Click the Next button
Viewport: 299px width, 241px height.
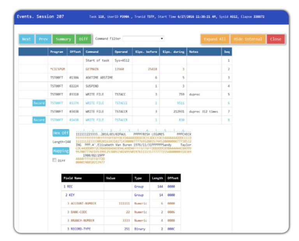point(26,39)
